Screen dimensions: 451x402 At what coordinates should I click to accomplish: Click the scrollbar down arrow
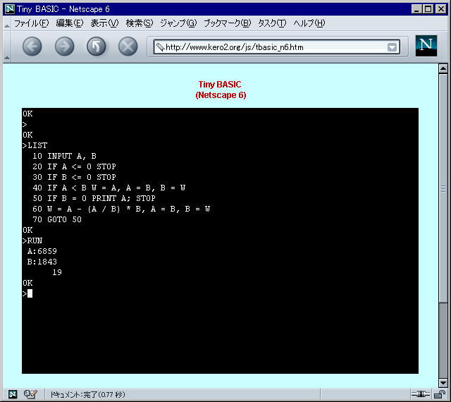(x=443, y=383)
